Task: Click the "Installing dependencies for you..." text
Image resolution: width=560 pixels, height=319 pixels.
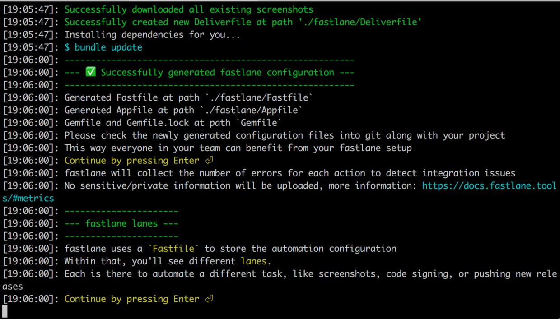Action: pos(152,35)
